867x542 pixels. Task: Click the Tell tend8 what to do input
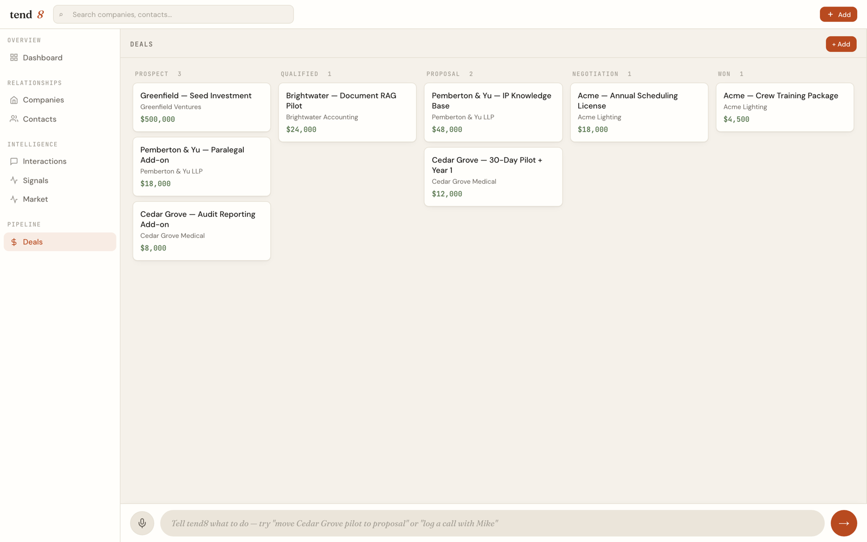492,523
